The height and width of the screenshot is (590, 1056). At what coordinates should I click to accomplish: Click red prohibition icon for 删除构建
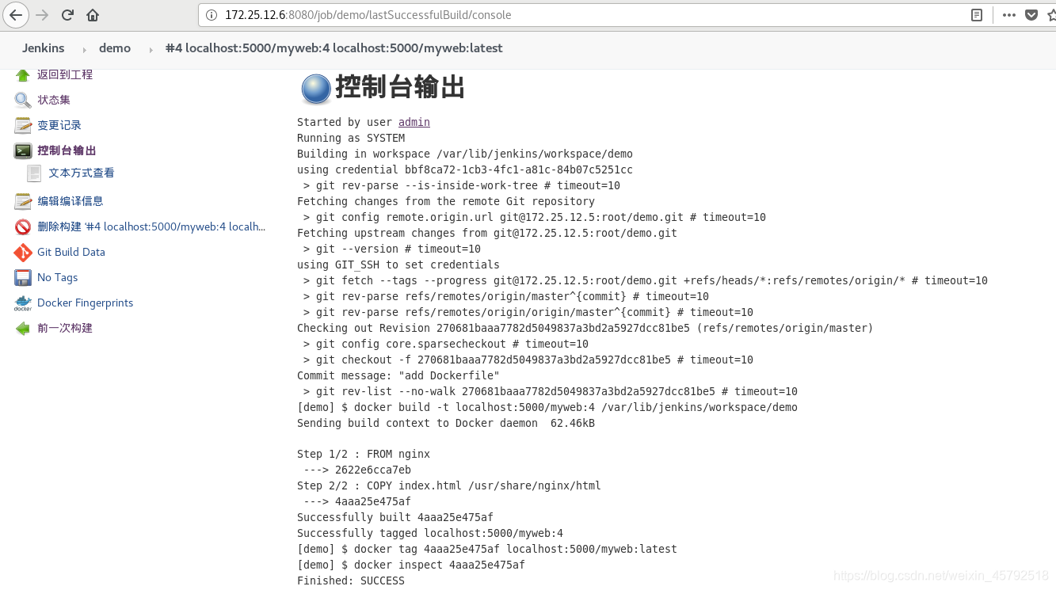point(23,226)
